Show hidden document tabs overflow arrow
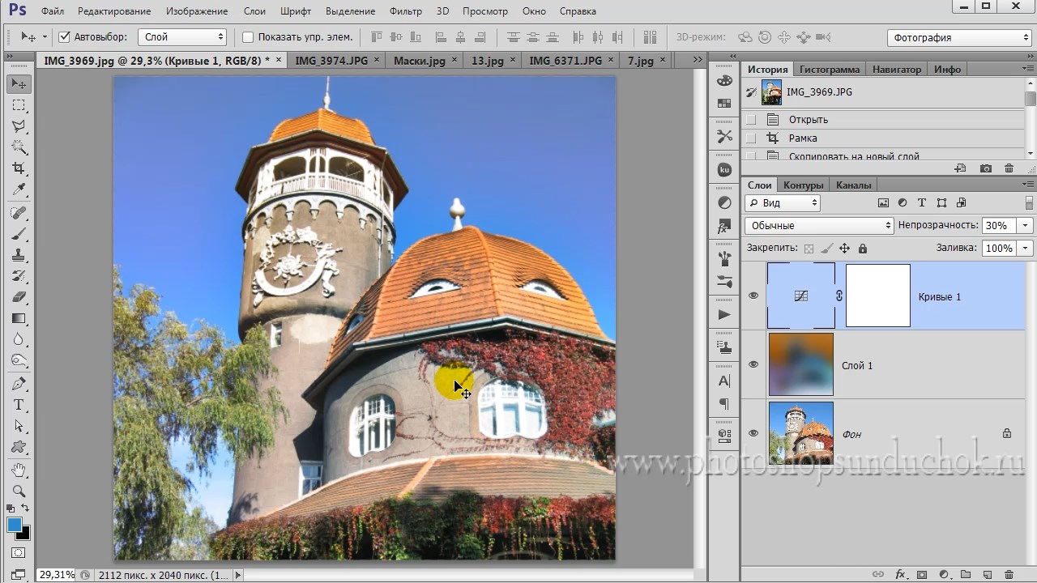 tap(698, 60)
